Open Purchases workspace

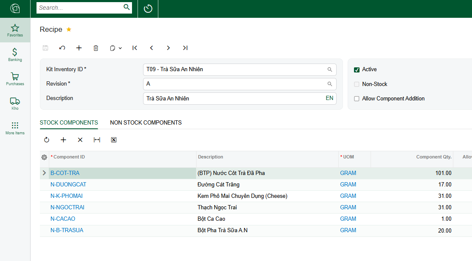[15, 79]
